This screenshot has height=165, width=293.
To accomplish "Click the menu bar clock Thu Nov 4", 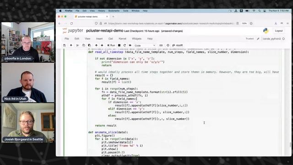I will (278, 11).
